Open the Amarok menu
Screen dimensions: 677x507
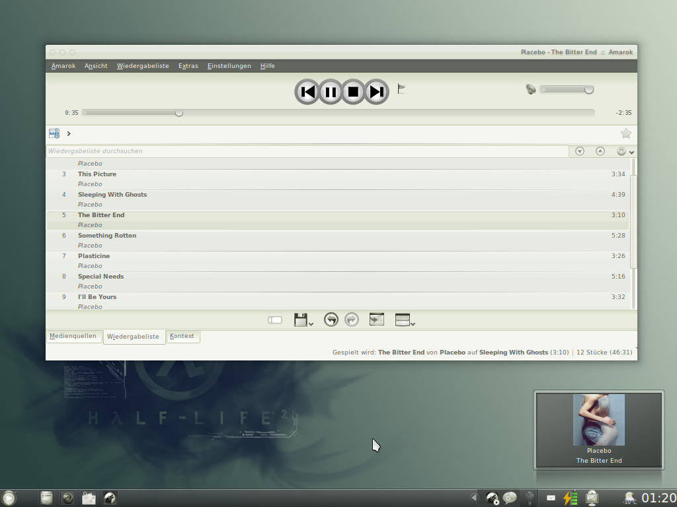pyautogui.click(x=63, y=66)
